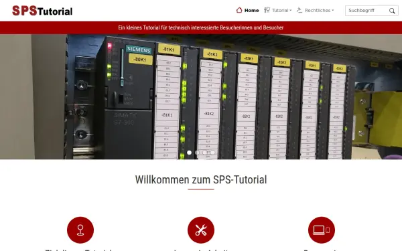Expand the Rechtliches dropdown menu

point(315,10)
